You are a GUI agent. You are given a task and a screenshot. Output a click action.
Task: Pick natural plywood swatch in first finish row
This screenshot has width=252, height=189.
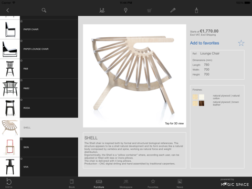click(195, 97)
